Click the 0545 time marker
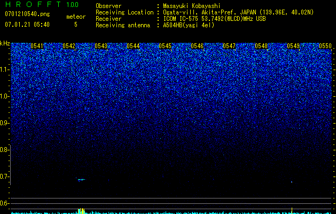Screen dimensions: 336x214 click(165, 46)
